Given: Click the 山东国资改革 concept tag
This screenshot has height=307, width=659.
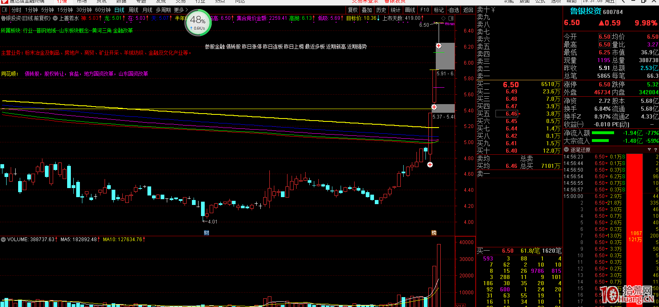Looking at the screenshot, I should [133, 74].
